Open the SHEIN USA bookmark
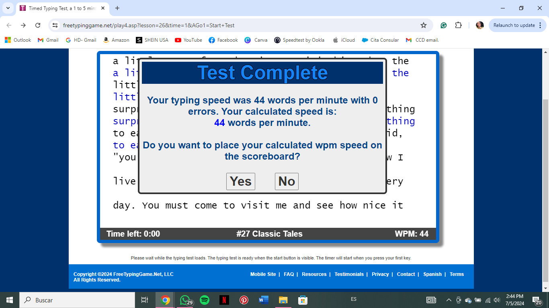Viewport: 549px width, 308px height. coord(152,40)
